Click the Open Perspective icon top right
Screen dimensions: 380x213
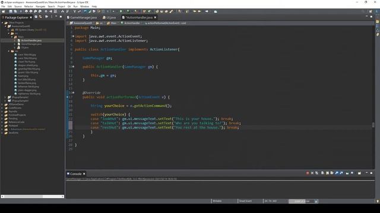click(x=370, y=11)
